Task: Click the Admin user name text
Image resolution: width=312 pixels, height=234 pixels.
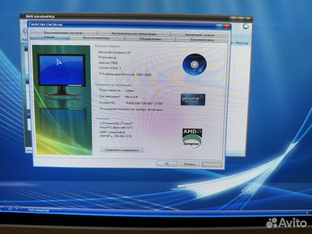Action: point(130,91)
